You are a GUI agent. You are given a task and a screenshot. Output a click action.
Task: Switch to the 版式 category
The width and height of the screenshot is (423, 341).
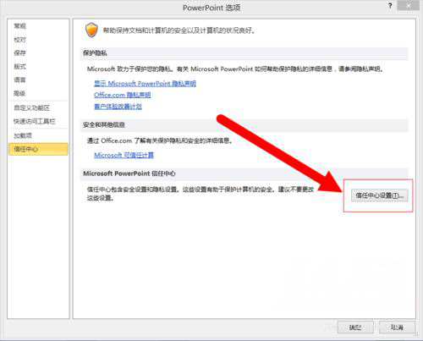[20, 66]
